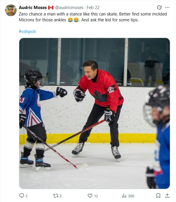This screenshot has width=176, height=202.
Task: Click the Audric Moses display name
Action: click(x=32, y=7)
